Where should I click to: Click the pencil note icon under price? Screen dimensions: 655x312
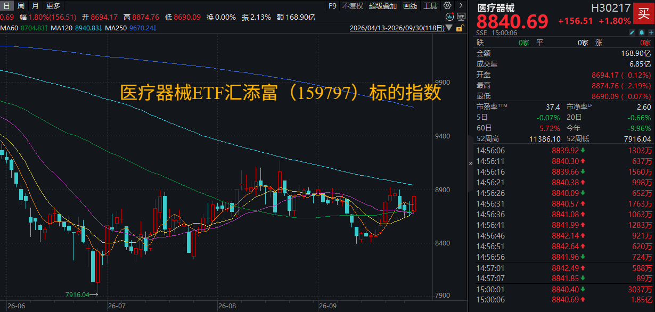point(632,32)
